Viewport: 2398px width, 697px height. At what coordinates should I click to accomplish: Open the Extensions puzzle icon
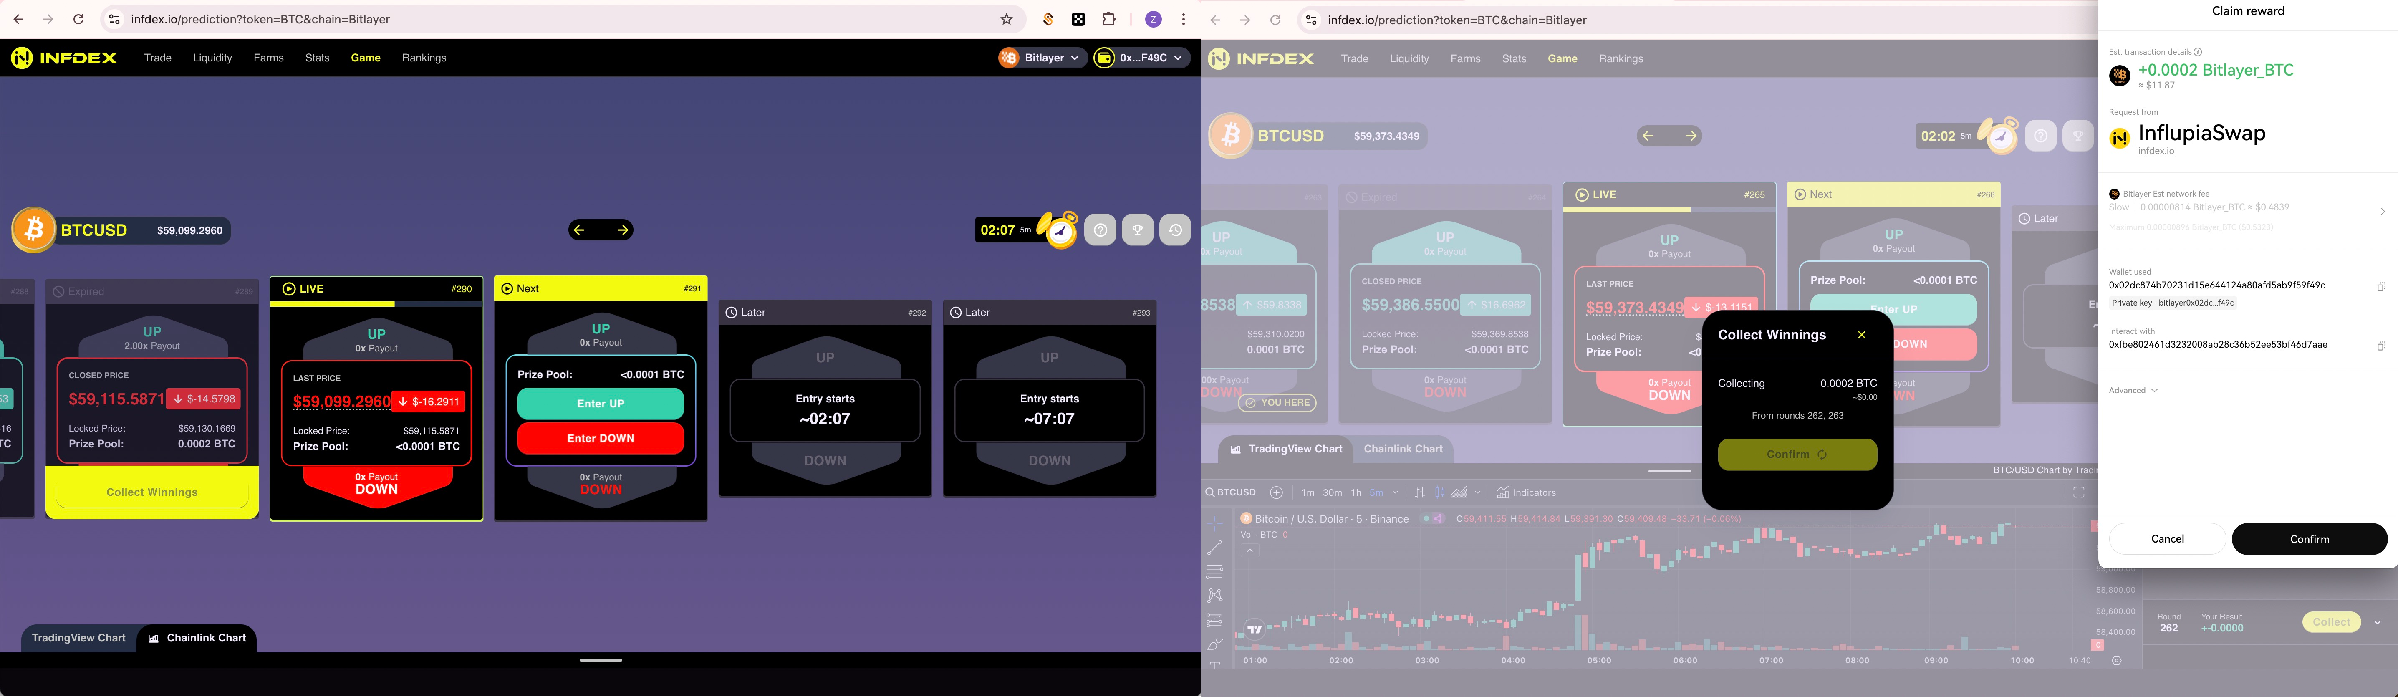(x=1109, y=20)
